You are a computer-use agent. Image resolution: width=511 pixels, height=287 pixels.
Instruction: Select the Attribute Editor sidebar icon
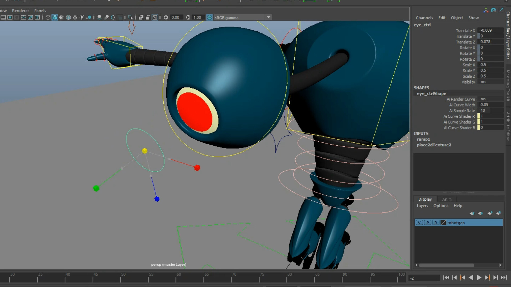point(508,124)
